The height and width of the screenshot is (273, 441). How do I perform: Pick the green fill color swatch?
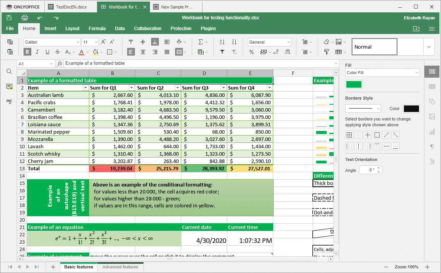(354, 84)
